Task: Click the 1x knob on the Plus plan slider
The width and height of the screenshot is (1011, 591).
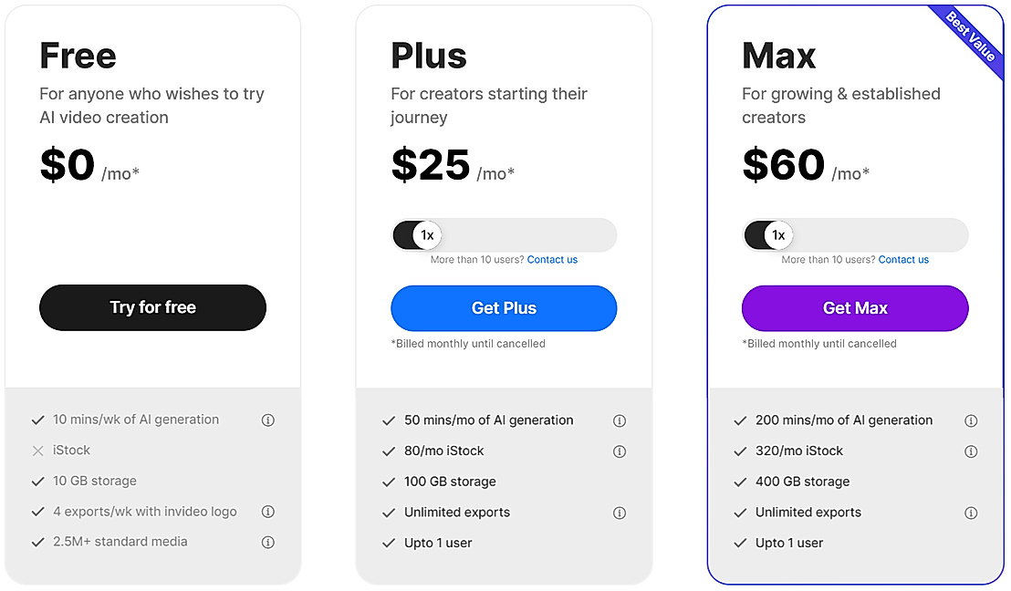Action: 429,234
